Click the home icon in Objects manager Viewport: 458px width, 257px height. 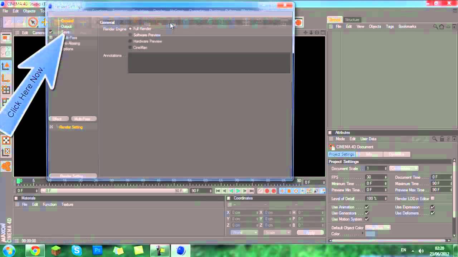pyautogui.click(x=442, y=26)
